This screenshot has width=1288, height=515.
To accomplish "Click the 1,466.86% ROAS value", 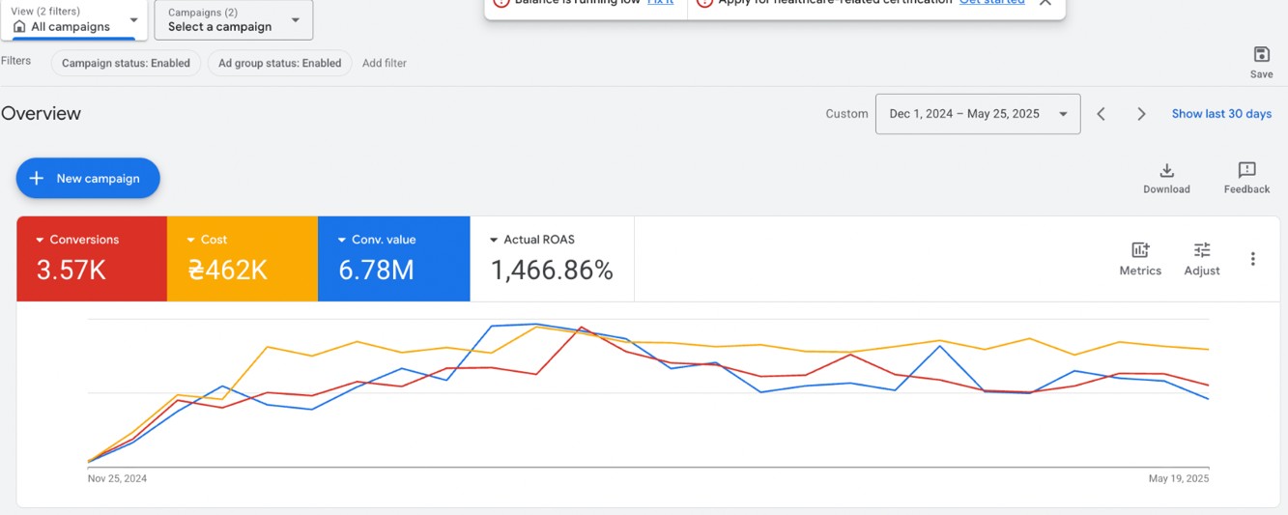I will 552,271.
